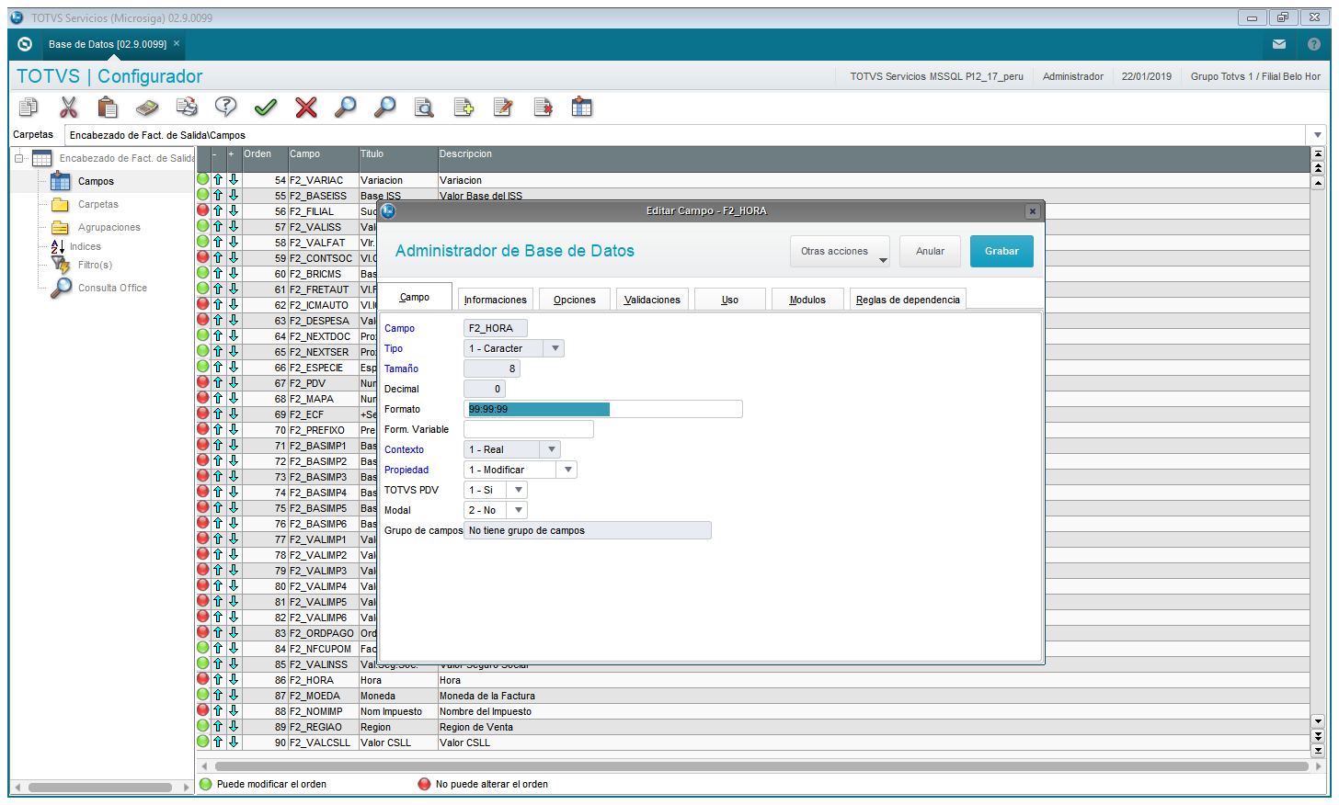
Task: Open the Contexto dropdown showing Real
Action: 551,449
